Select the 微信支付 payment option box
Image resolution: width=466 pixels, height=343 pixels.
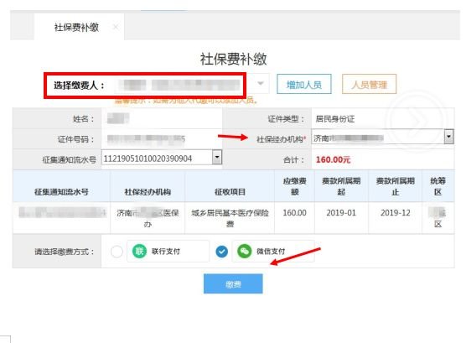point(273,252)
